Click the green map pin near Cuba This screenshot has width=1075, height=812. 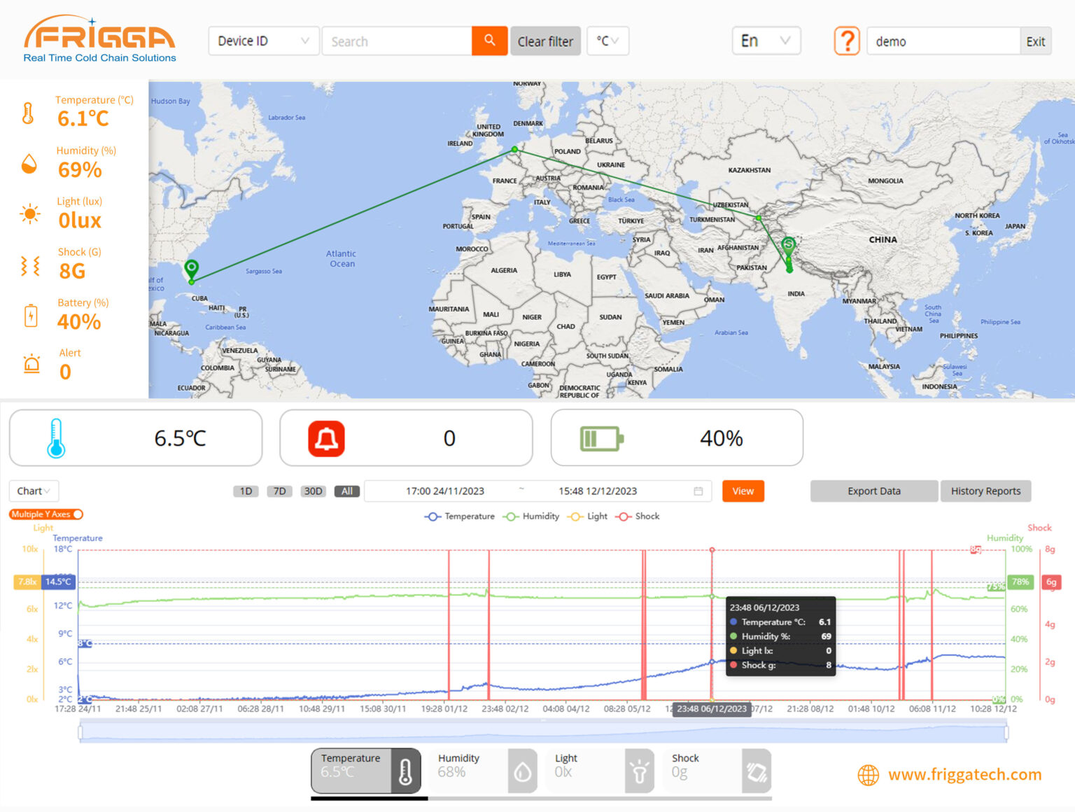tap(191, 268)
